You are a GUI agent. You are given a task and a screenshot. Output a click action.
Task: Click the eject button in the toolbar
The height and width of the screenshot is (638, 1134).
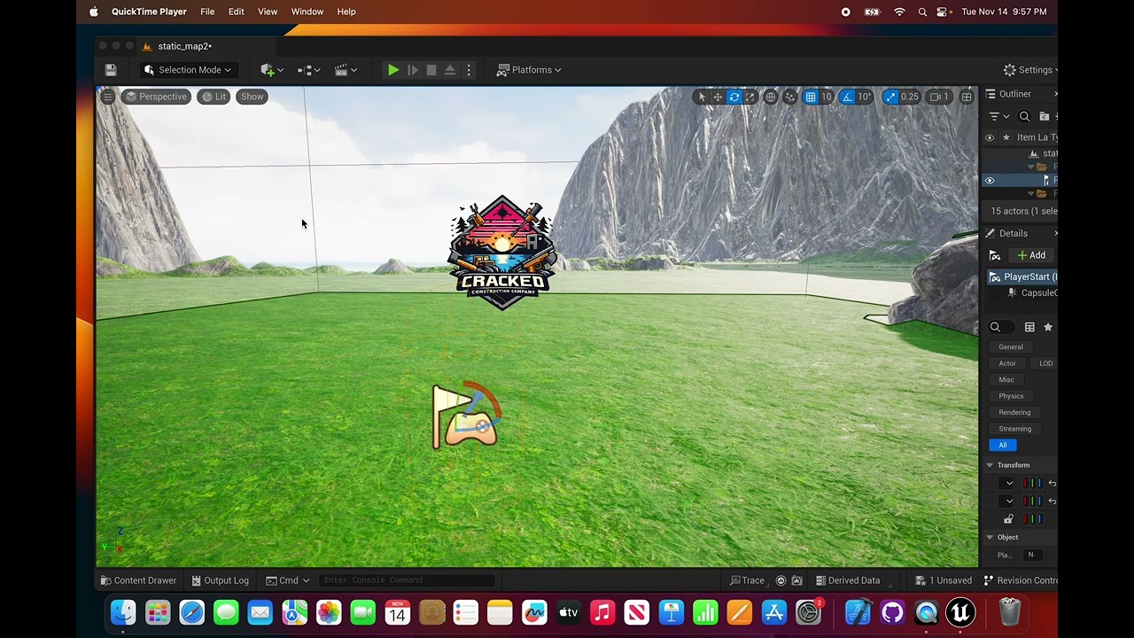click(x=450, y=70)
